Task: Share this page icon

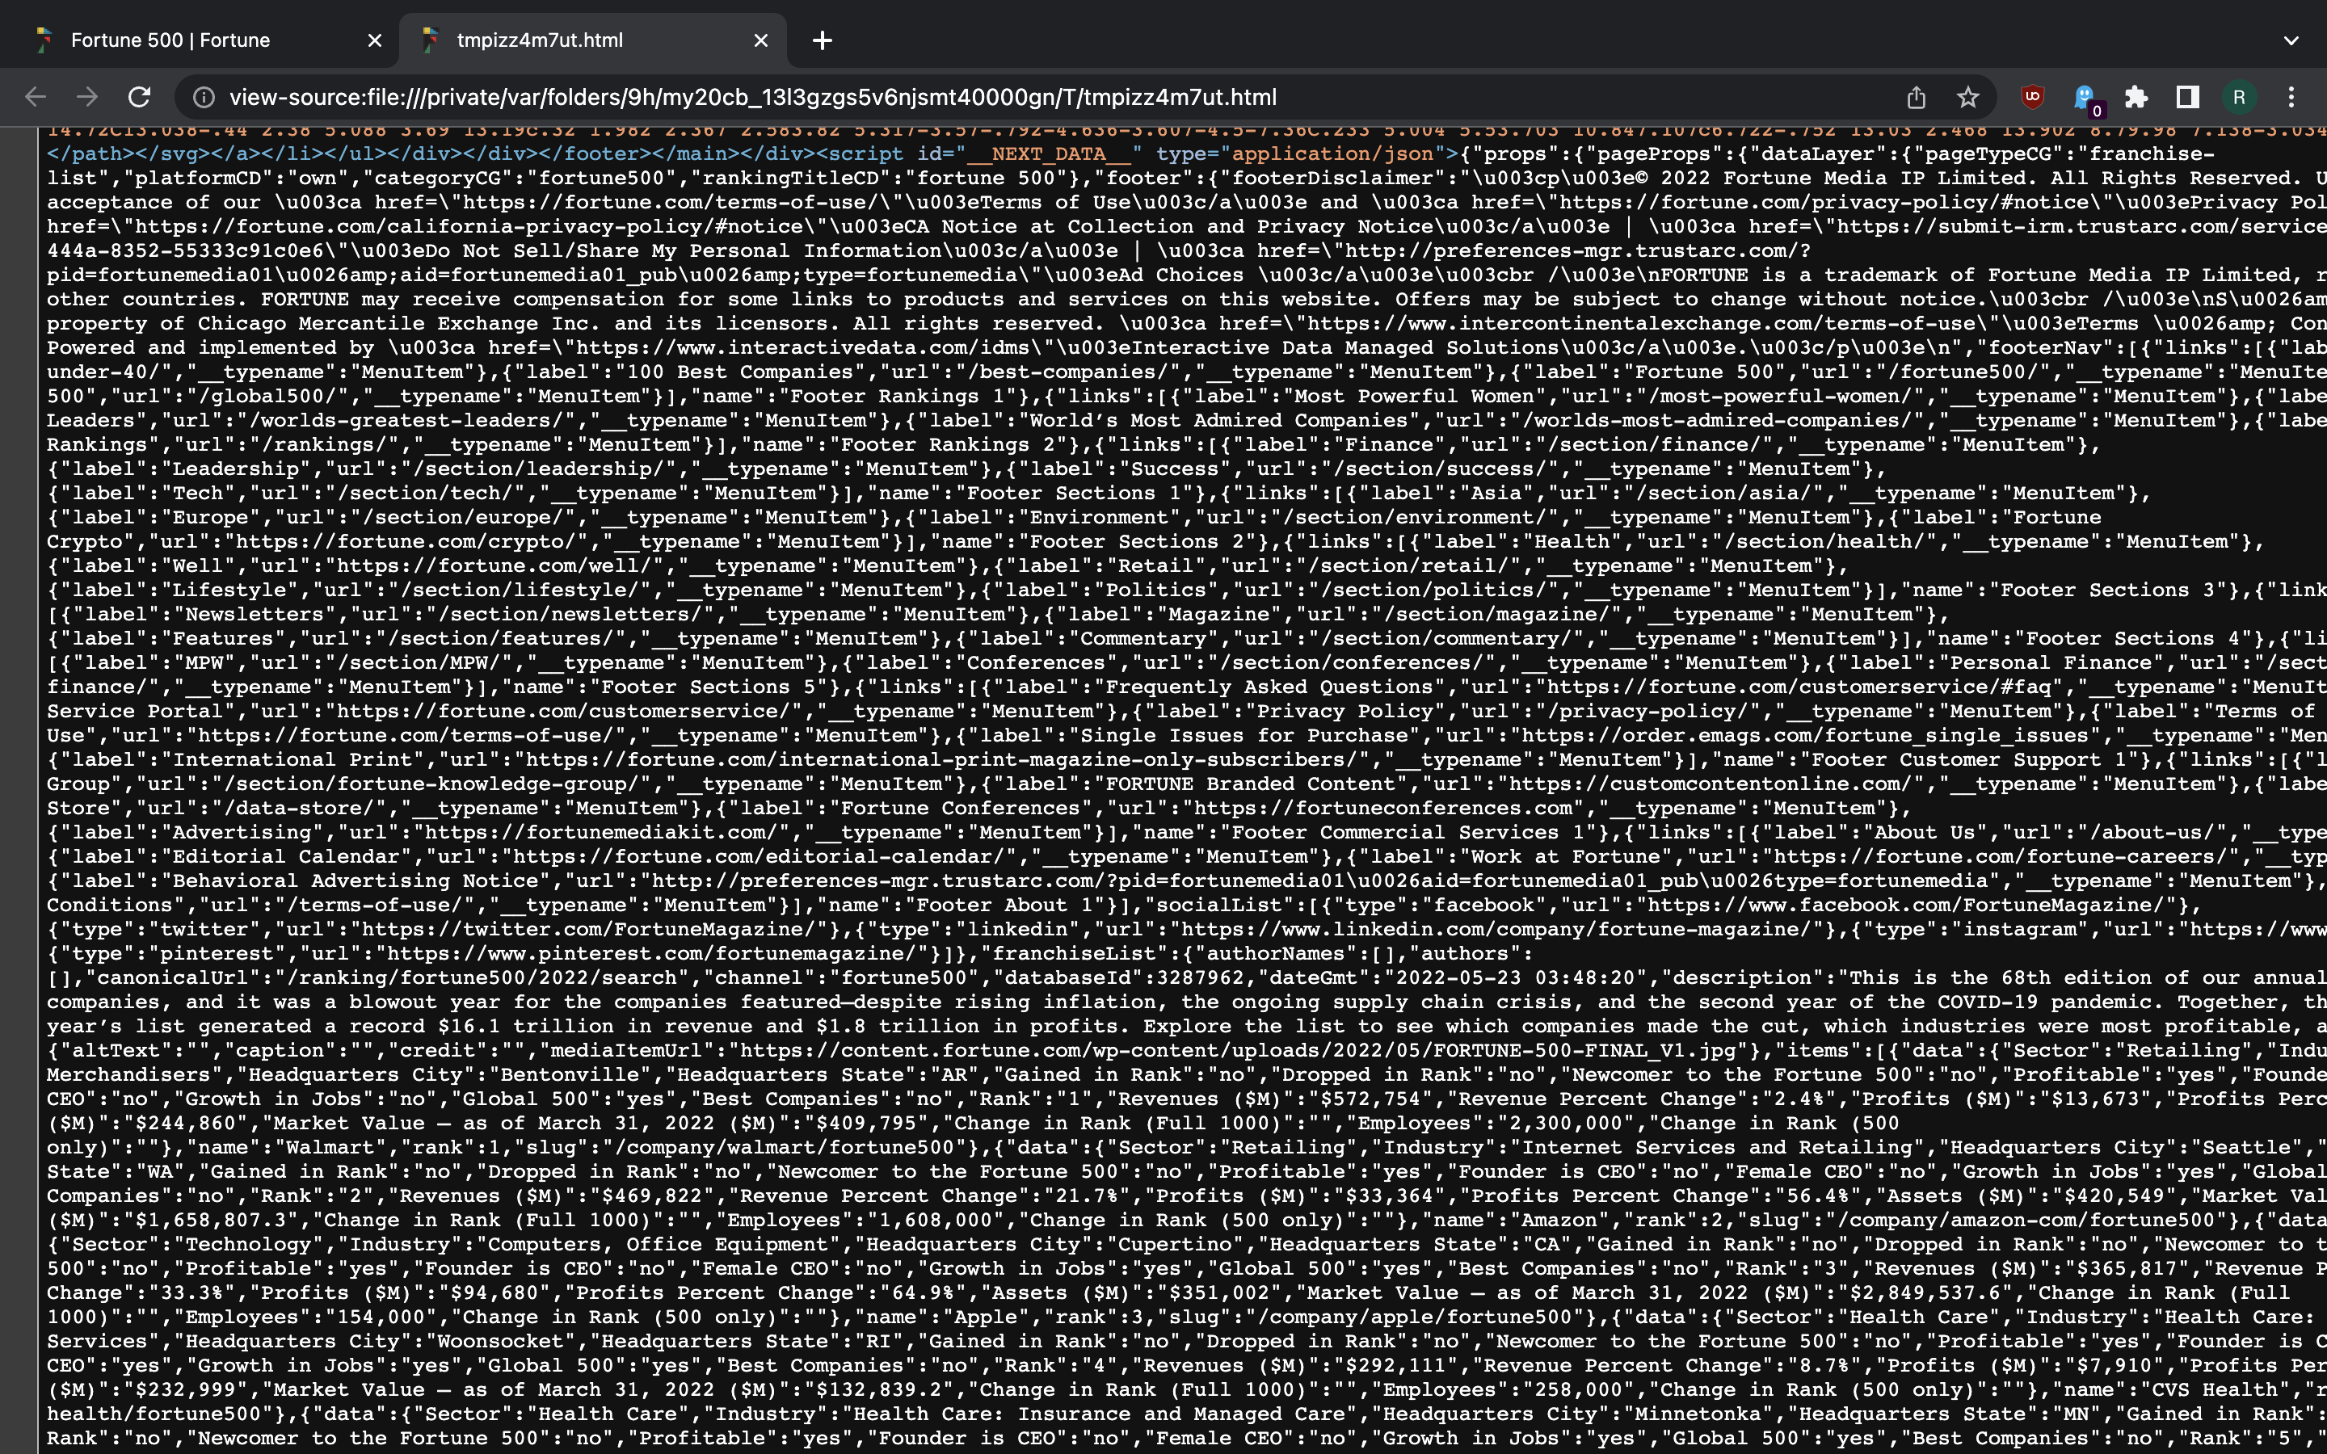Action: click(1917, 97)
